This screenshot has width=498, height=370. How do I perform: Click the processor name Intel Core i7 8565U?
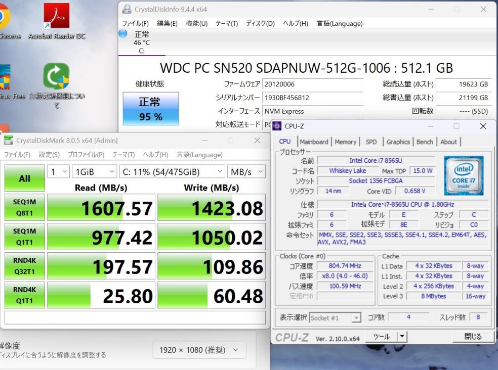tap(376, 161)
